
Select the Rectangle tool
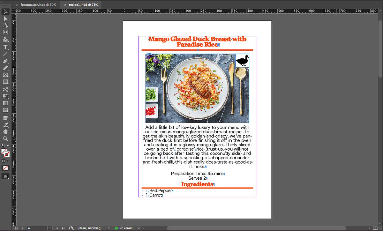(5, 82)
